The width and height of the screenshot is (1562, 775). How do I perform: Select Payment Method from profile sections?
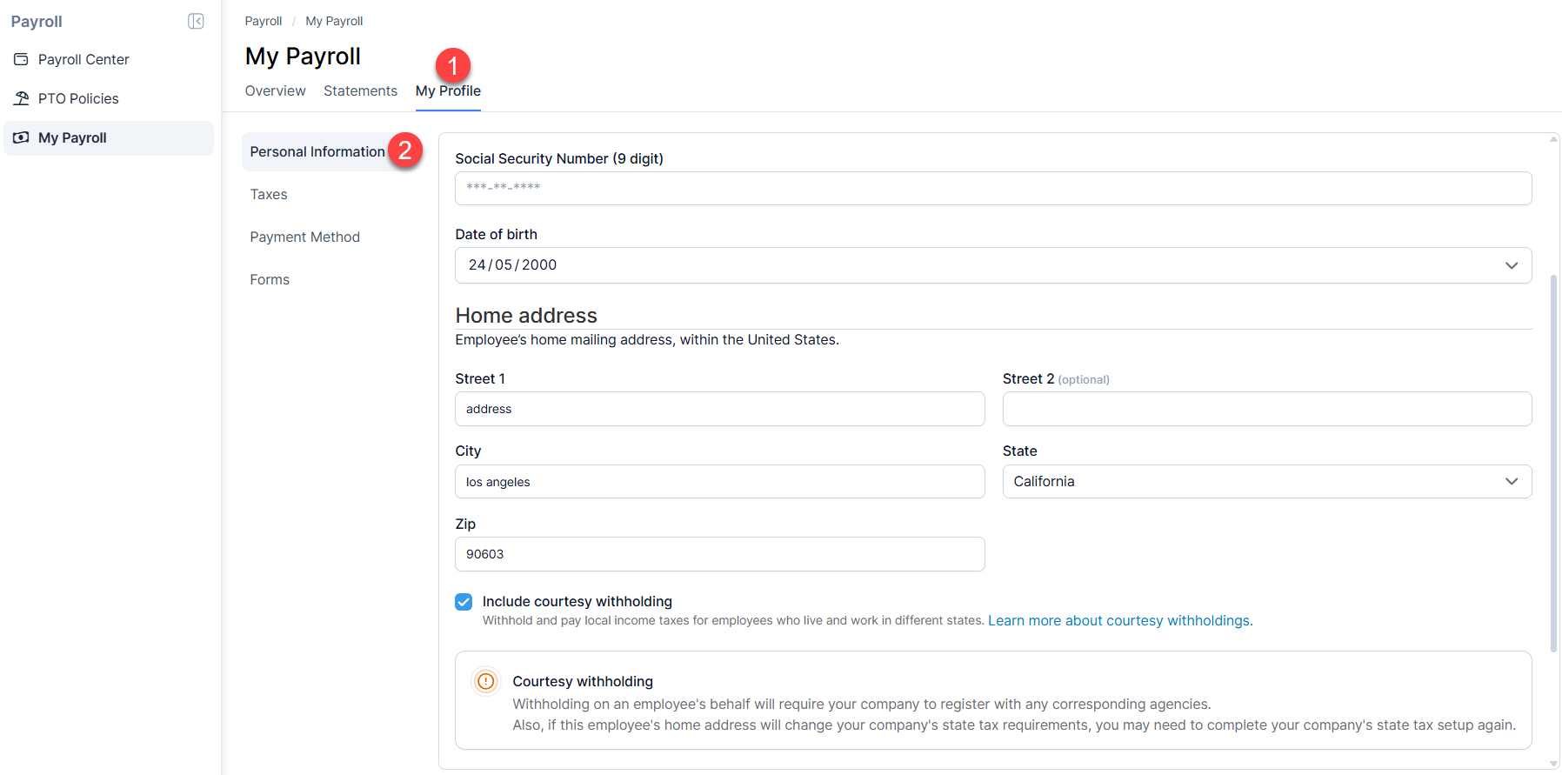click(304, 237)
